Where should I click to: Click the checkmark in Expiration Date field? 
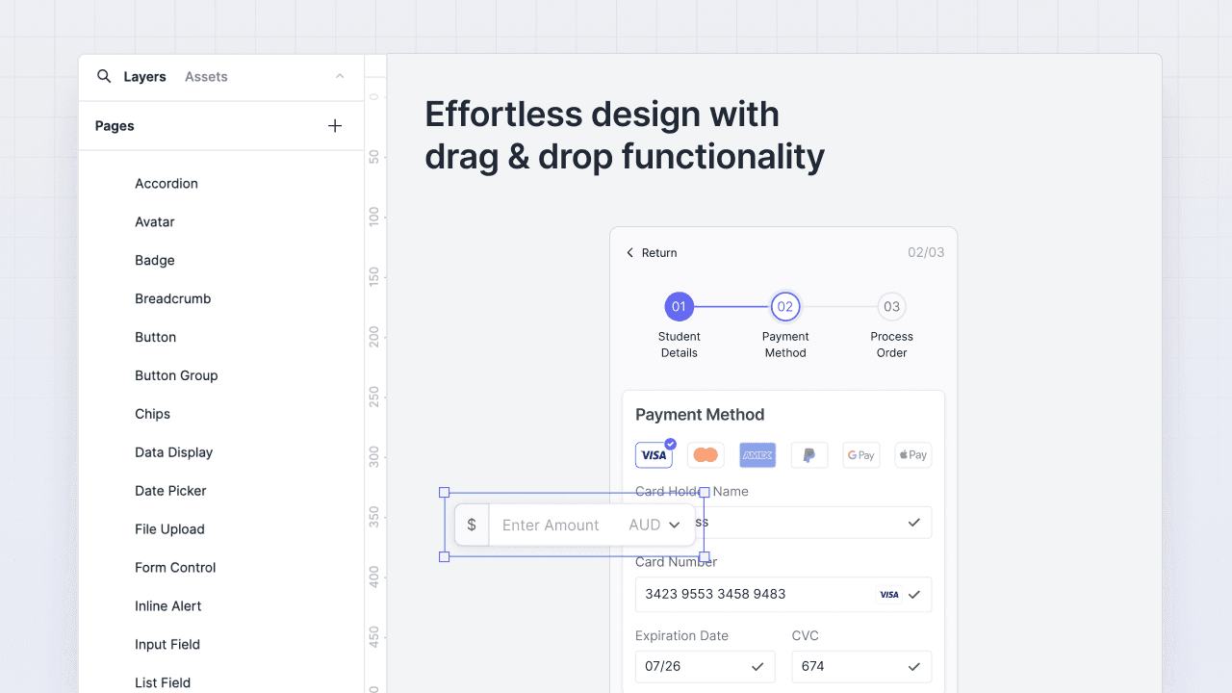pyautogui.click(x=757, y=666)
